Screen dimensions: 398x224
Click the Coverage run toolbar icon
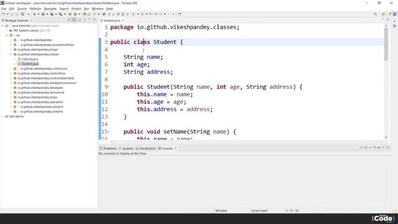[x=52, y=14]
